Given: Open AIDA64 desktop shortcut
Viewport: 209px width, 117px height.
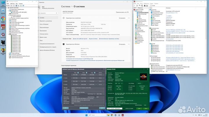Looking at the screenshot, I should (x=3, y=27).
